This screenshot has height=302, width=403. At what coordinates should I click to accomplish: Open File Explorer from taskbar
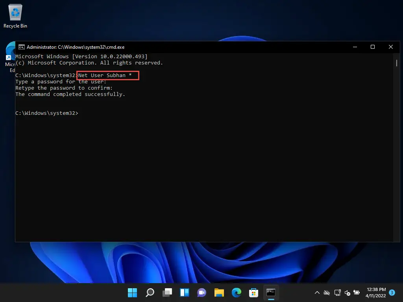(x=219, y=293)
